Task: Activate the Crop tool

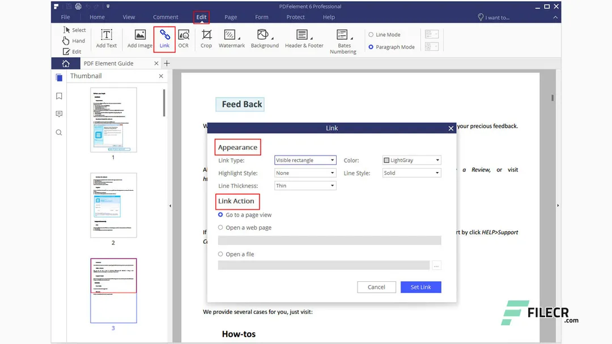Action: [206, 39]
